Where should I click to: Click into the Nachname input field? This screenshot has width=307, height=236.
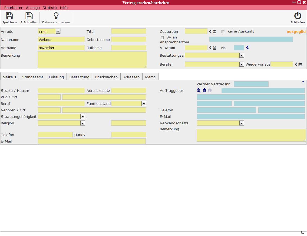pyautogui.click(x=61, y=40)
